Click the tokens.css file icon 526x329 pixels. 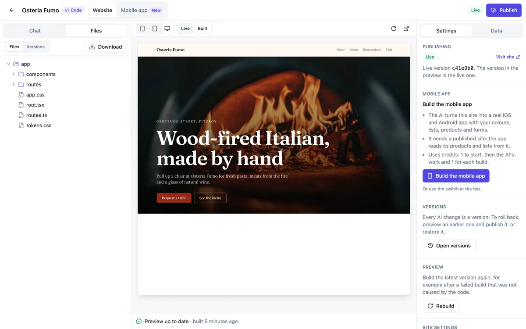21,125
